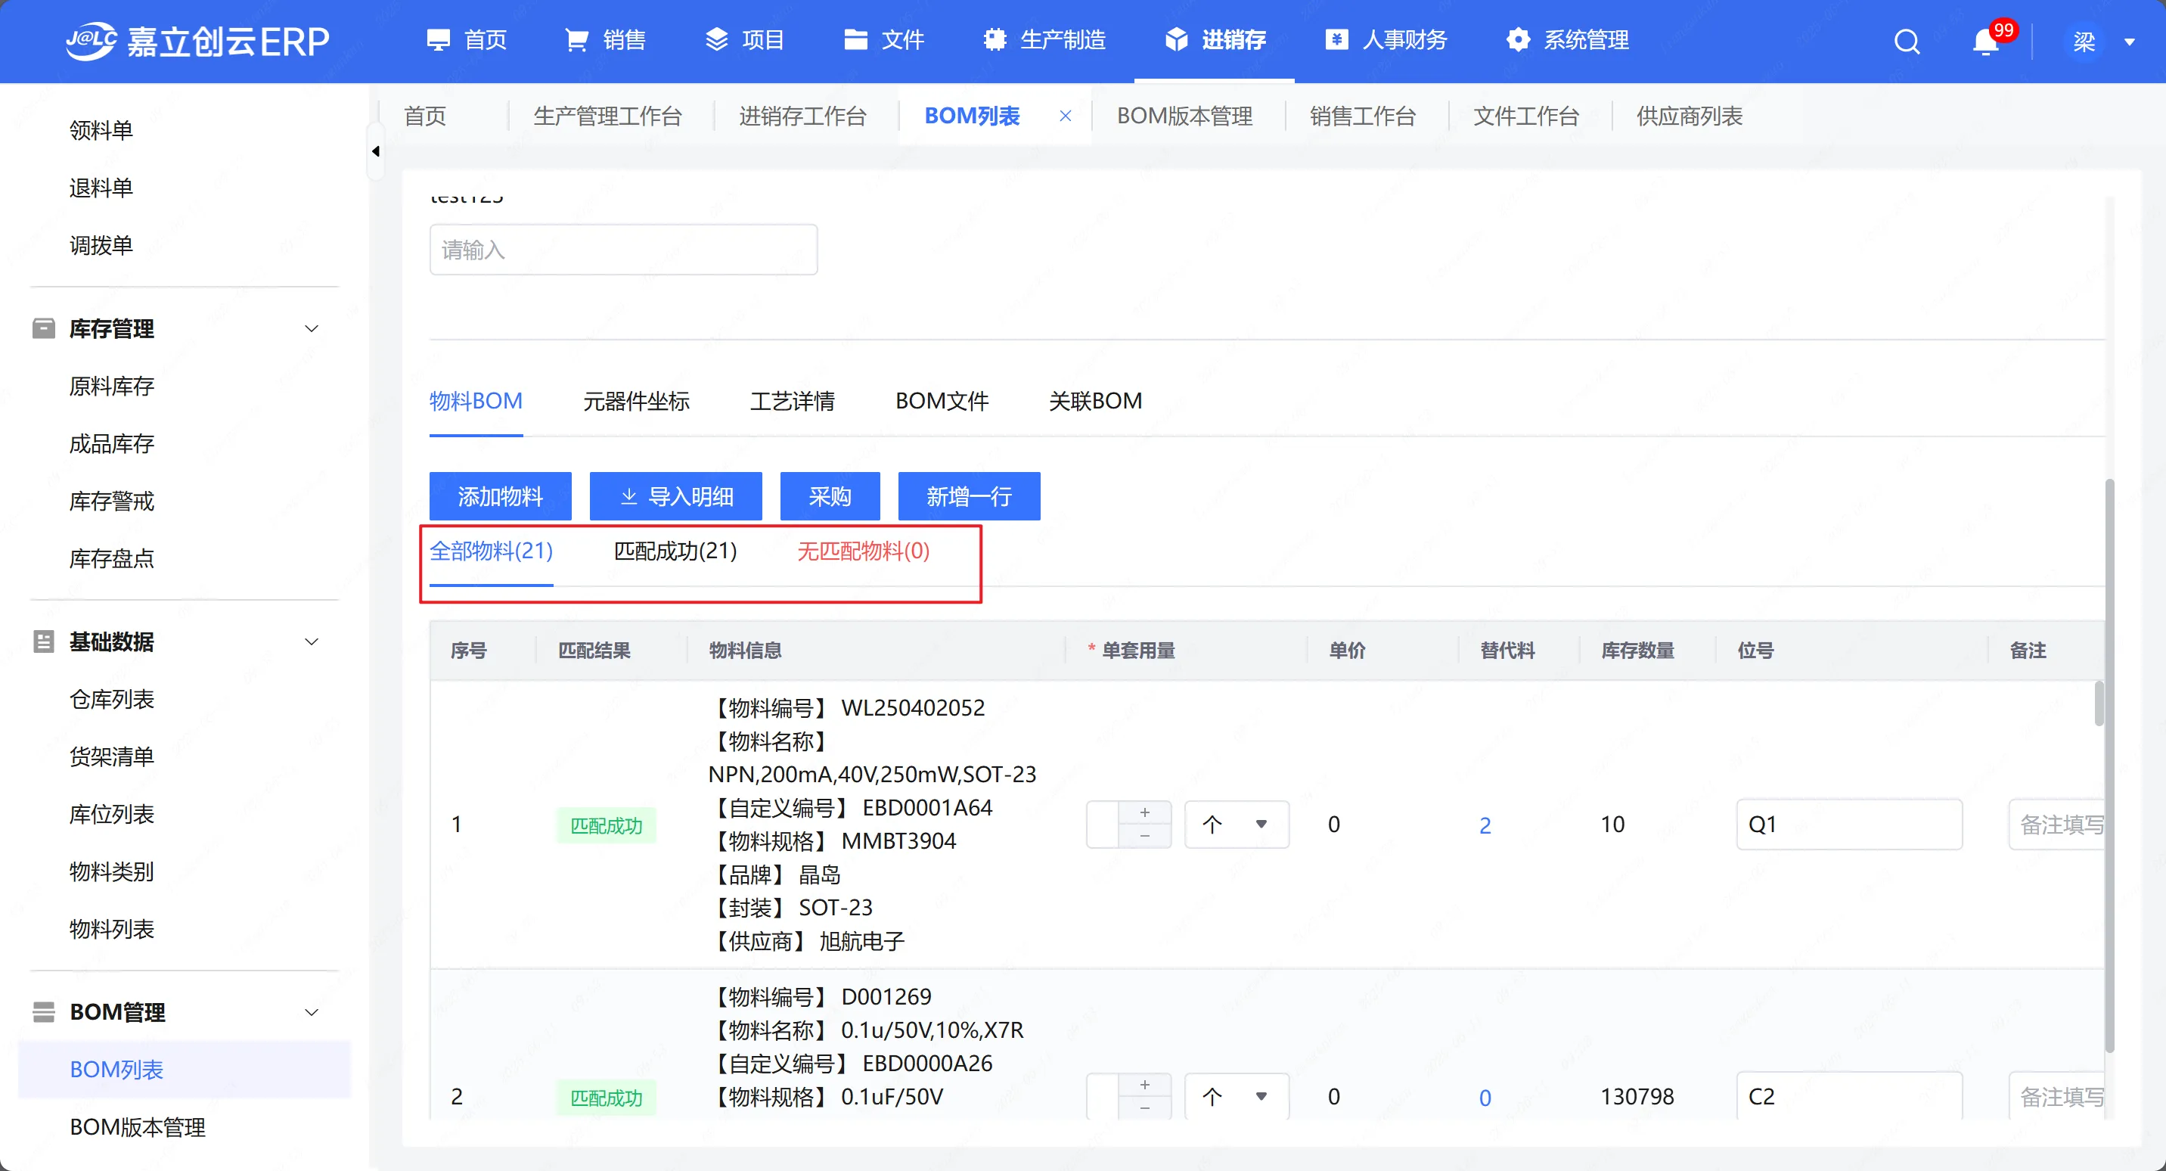Collapse the 基础数据 sidebar section
The width and height of the screenshot is (2166, 1171).
(x=311, y=642)
